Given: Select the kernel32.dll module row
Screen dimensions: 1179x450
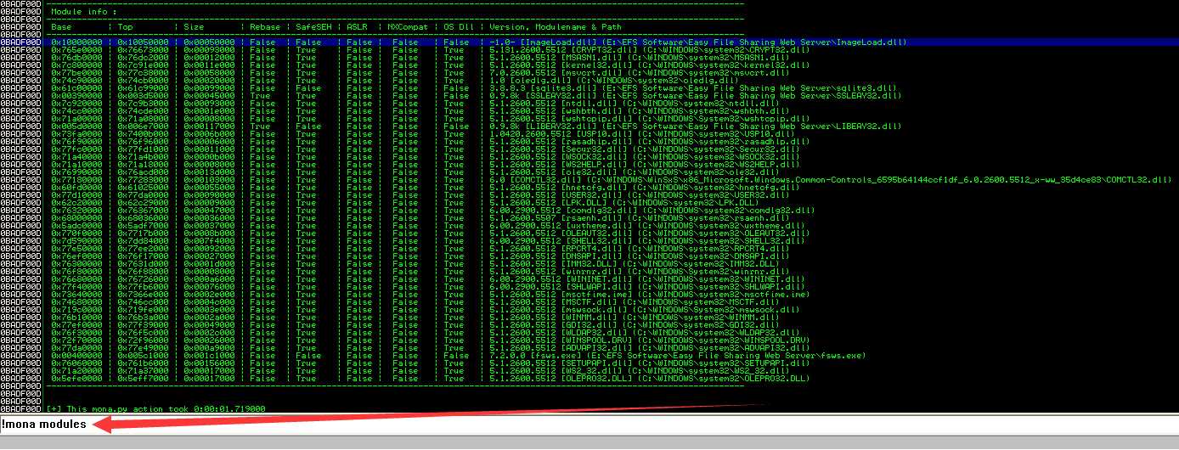Looking at the screenshot, I should (x=589, y=65).
